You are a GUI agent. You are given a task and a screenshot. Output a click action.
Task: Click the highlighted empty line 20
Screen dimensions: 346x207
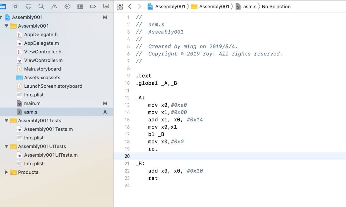tap(230, 156)
